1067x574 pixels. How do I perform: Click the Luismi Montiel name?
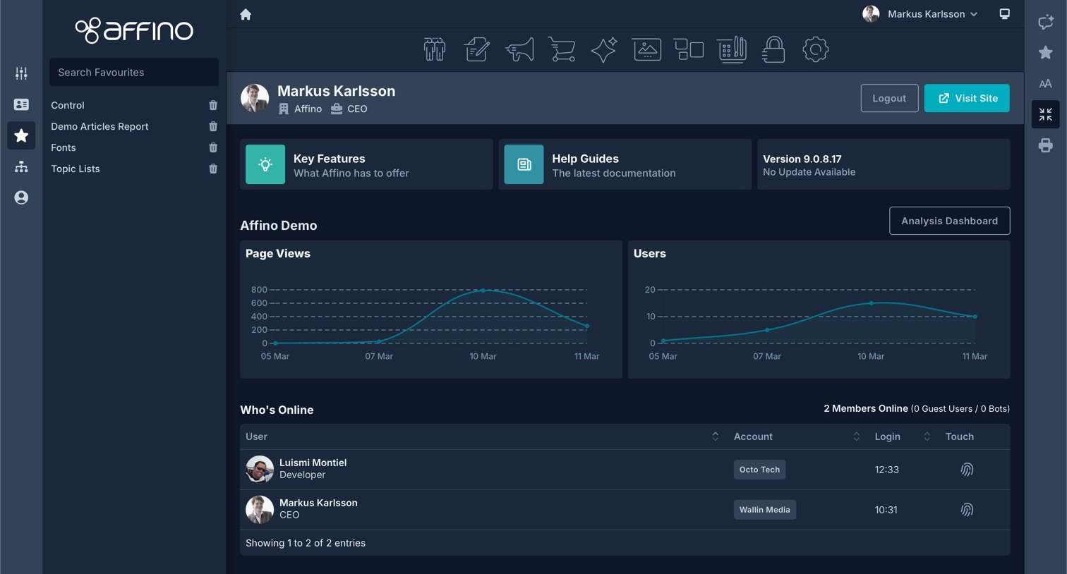[313, 463]
